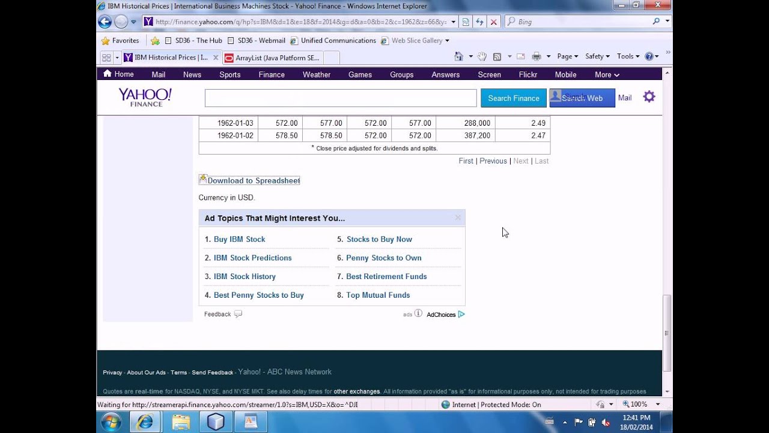
Task: Click the Yahoo Finance search input field
Action: [341, 98]
